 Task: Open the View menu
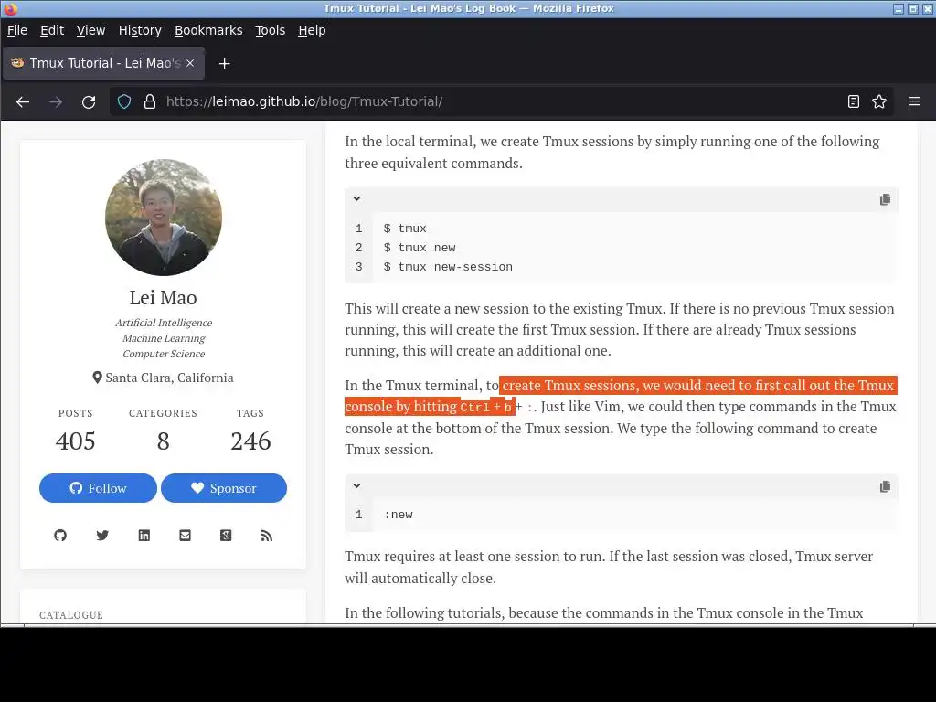pos(90,30)
